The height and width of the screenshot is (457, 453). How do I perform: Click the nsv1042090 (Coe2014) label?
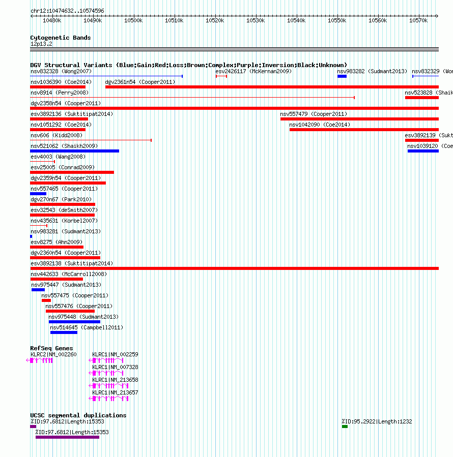click(320, 125)
